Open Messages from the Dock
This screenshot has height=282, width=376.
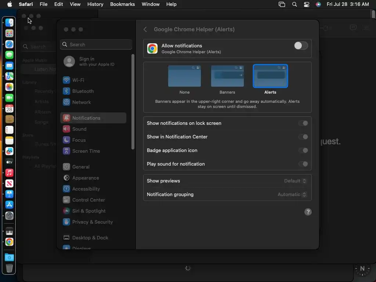pos(9,55)
